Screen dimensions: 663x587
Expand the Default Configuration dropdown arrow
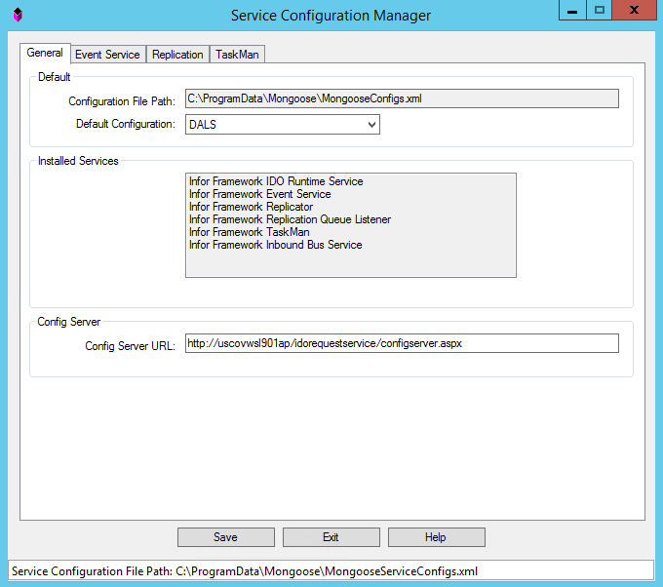coord(371,125)
